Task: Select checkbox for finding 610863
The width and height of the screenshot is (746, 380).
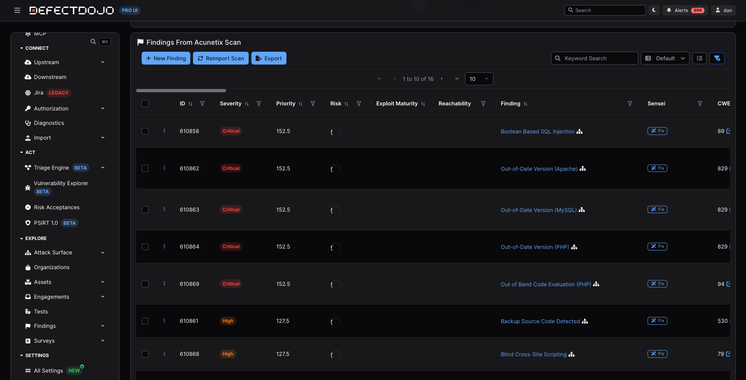Action: (145, 210)
